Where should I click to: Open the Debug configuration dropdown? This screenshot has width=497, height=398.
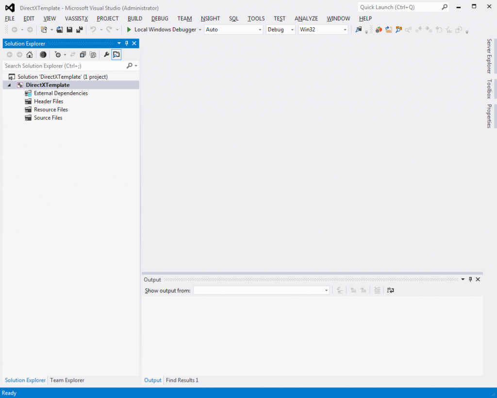[x=292, y=30]
